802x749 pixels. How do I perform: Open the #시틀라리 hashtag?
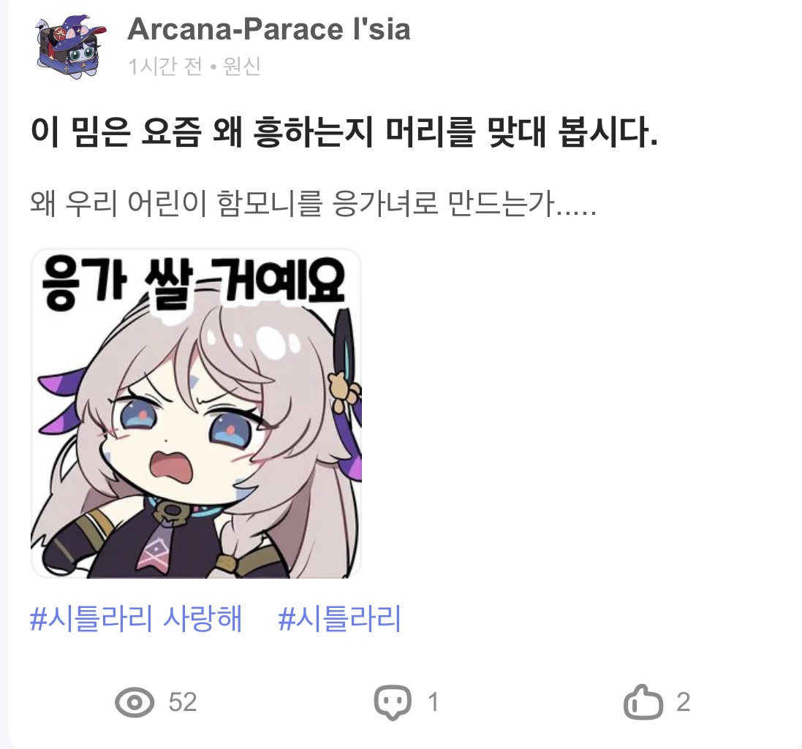339,617
